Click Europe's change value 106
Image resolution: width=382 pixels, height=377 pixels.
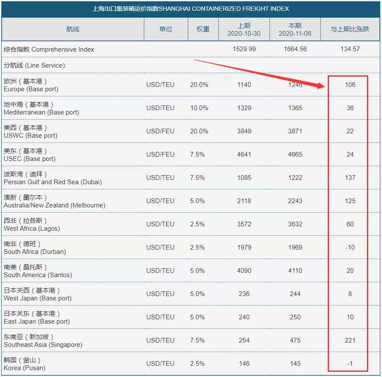(x=350, y=85)
